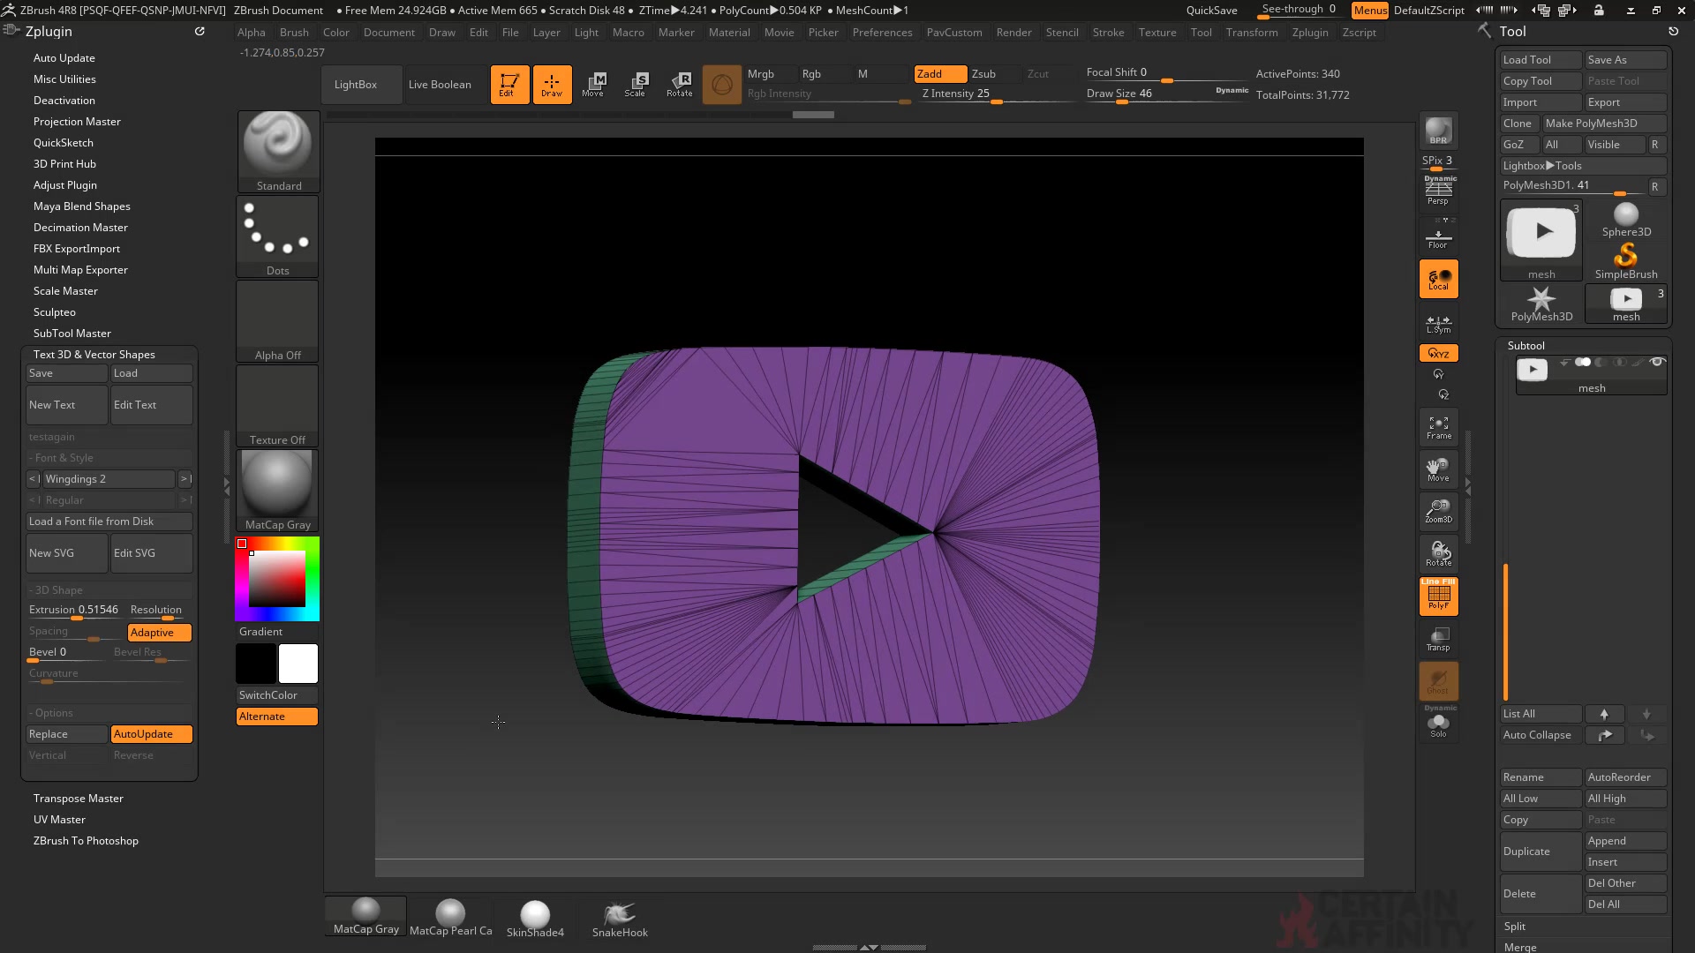Adjust the Z Intensity slider
Viewport: 1695px width, 953px height.
click(x=996, y=94)
